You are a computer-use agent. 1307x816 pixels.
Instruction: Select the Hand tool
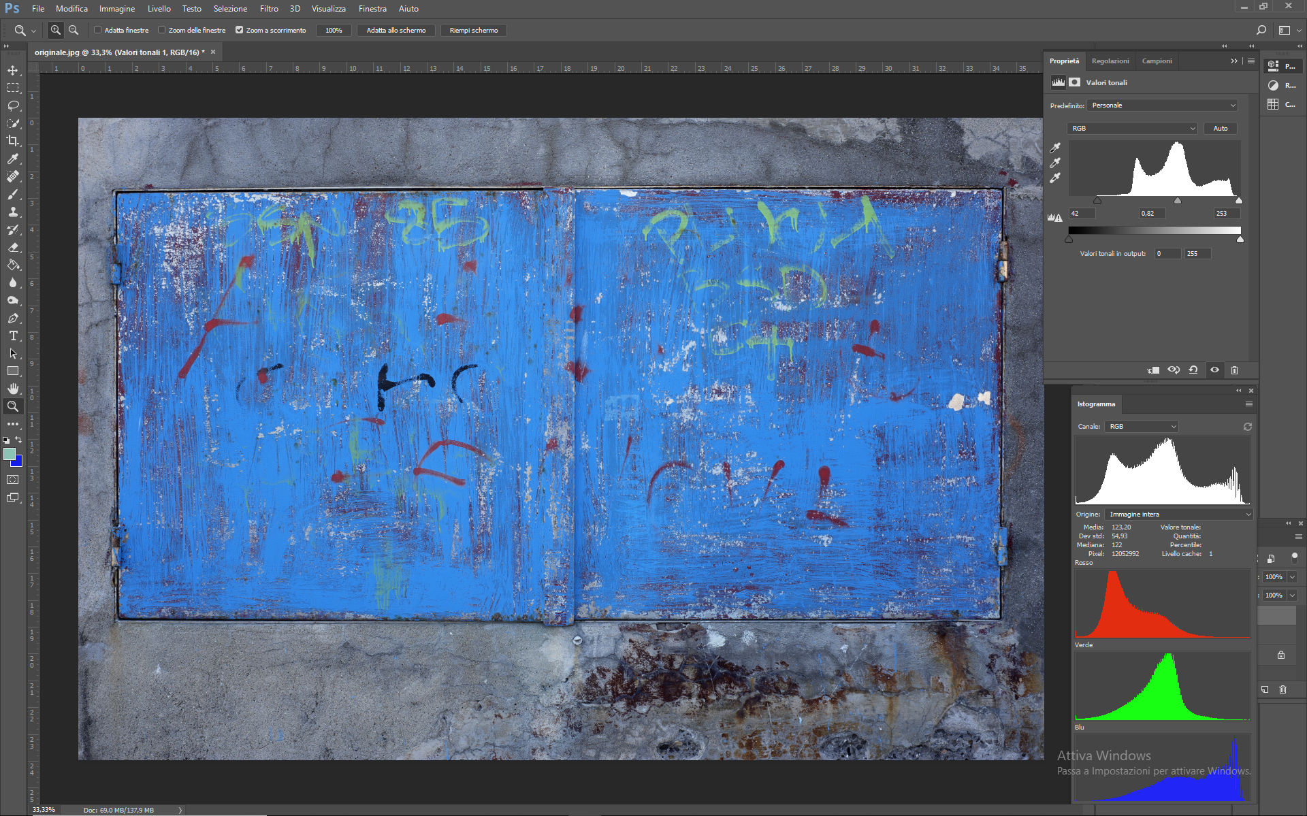[x=13, y=389]
